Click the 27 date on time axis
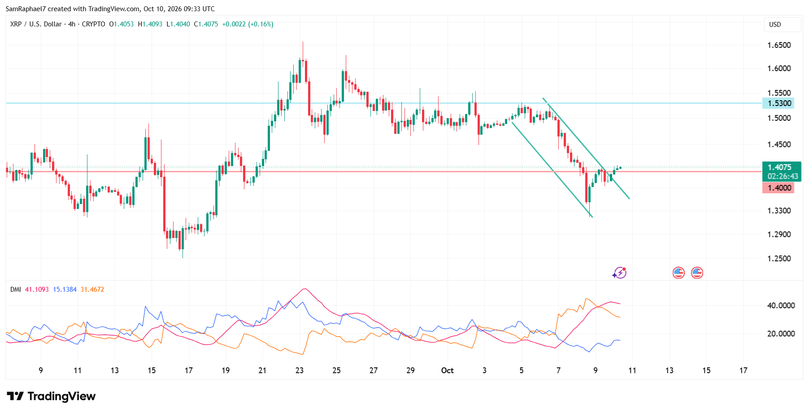The image size is (809, 413). point(374,370)
